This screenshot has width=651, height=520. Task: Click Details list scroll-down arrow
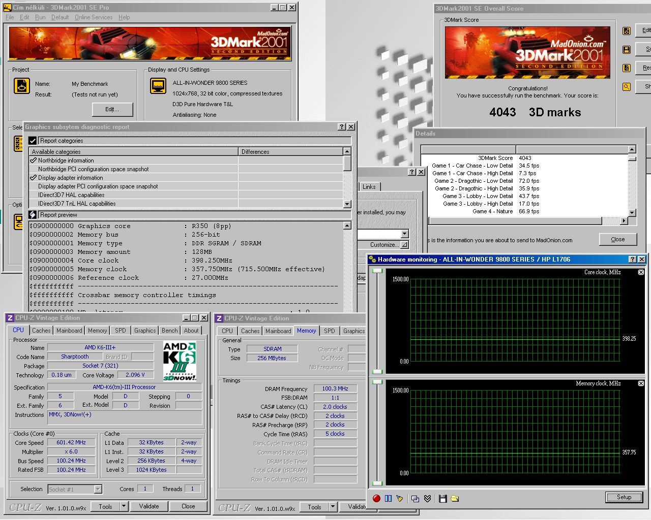click(x=632, y=213)
